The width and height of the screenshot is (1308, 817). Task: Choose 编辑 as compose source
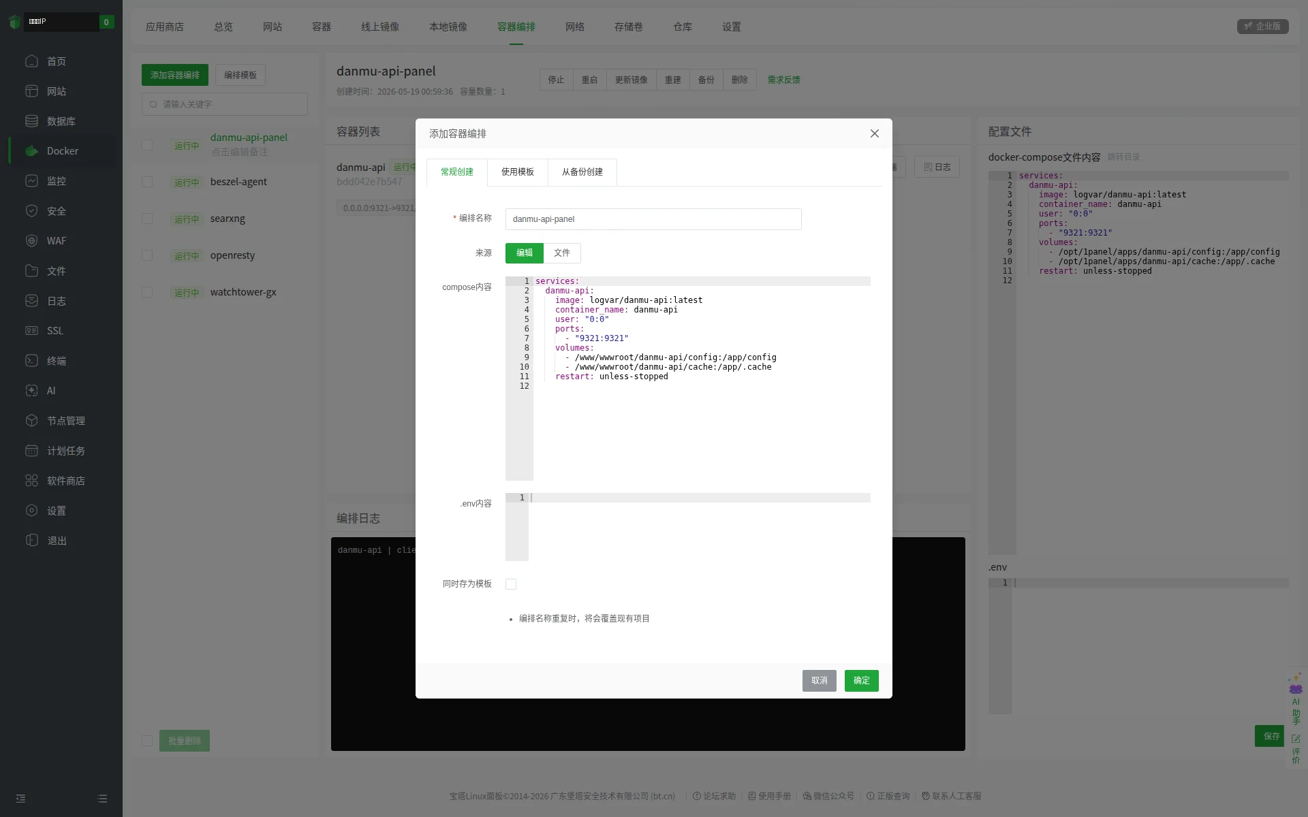pyautogui.click(x=525, y=253)
